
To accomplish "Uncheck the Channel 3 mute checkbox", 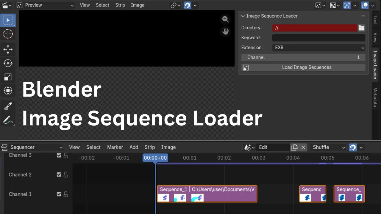I will 59,155.
